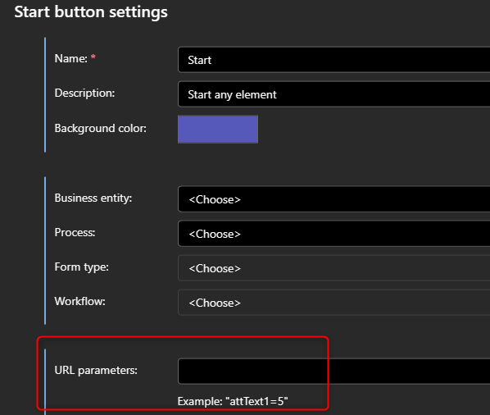Expand the Process Choose dropdown

click(333, 234)
